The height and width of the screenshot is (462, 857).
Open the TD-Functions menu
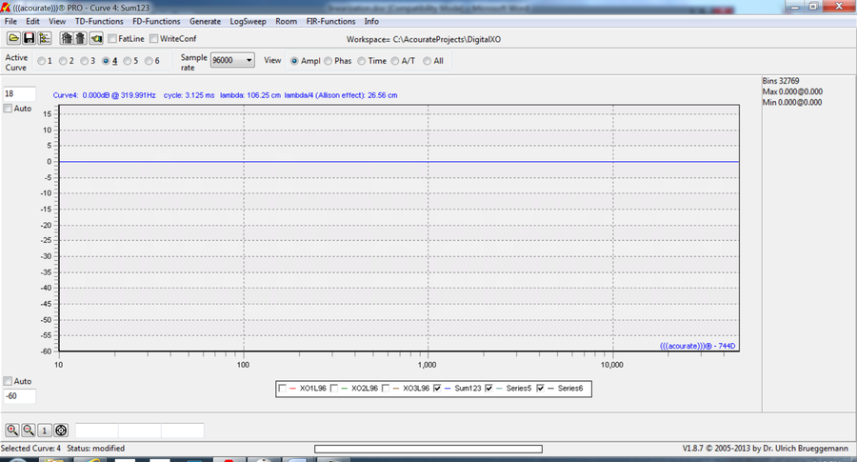point(99,21)
